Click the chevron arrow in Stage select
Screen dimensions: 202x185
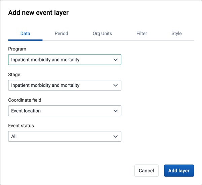pyautogui.click(x=115, y=85)
